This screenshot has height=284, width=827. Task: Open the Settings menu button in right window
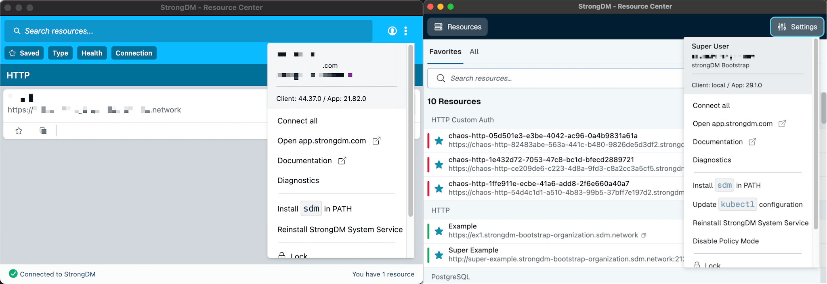point(797,27)
